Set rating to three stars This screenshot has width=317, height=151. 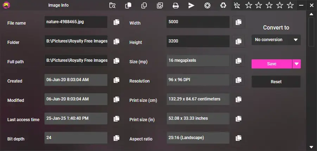click(x=269, y=5)
